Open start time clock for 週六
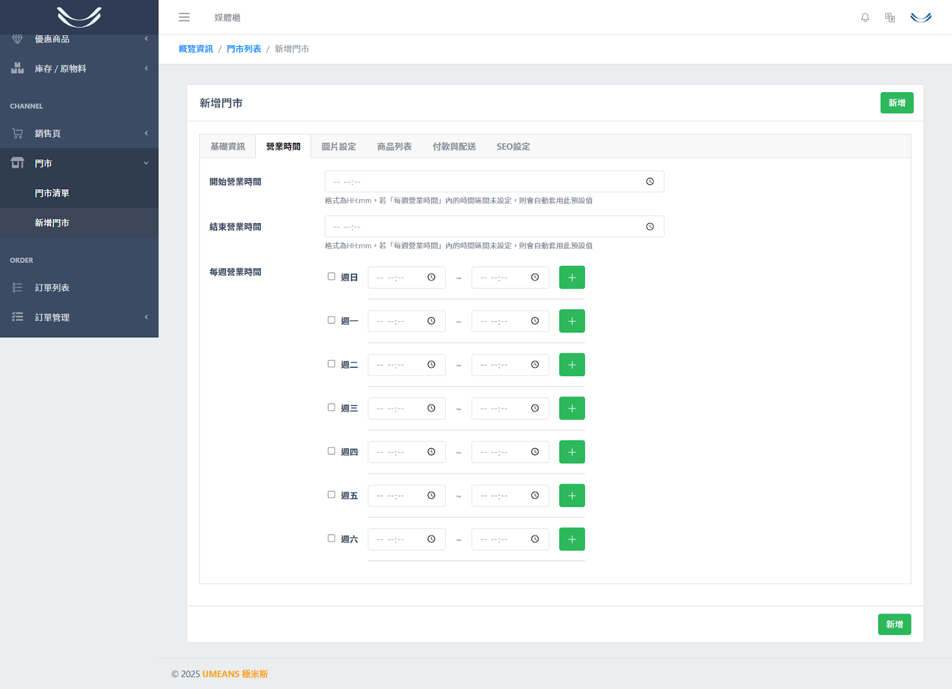 pyautogui.click(x=431, y=539)
